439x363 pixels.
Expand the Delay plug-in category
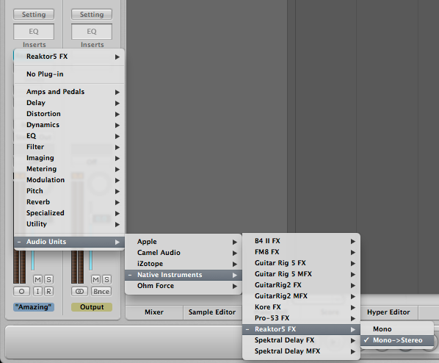[69, 103]
